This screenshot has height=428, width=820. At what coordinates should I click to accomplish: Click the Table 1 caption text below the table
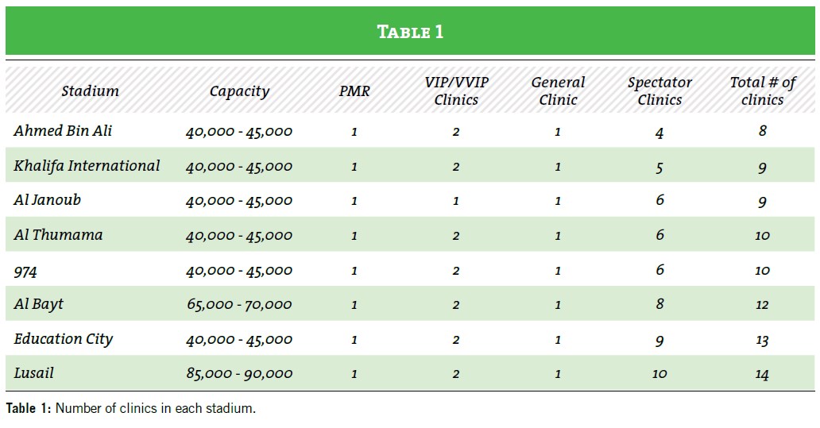(x=131, y=409)
